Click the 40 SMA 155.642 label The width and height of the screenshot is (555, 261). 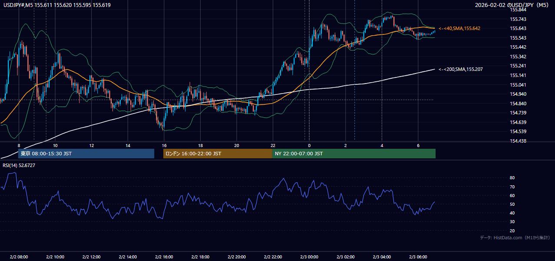(x=459, y=28)
